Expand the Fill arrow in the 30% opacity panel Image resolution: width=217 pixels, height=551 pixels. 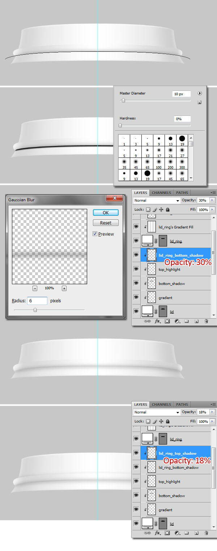(x=212, y=210)
